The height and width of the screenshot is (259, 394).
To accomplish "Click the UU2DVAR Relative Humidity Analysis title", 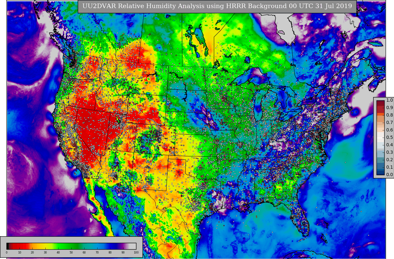I will pos(217,6).
